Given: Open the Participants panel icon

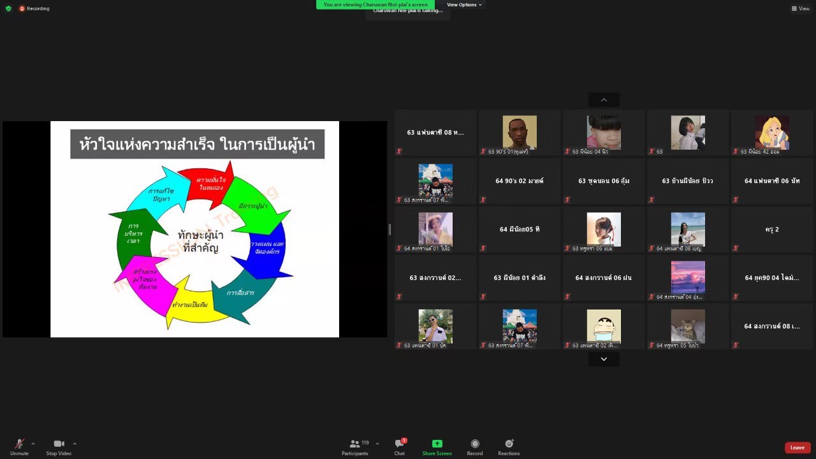Looking at the screenshot, I should (x=354, y=444).
